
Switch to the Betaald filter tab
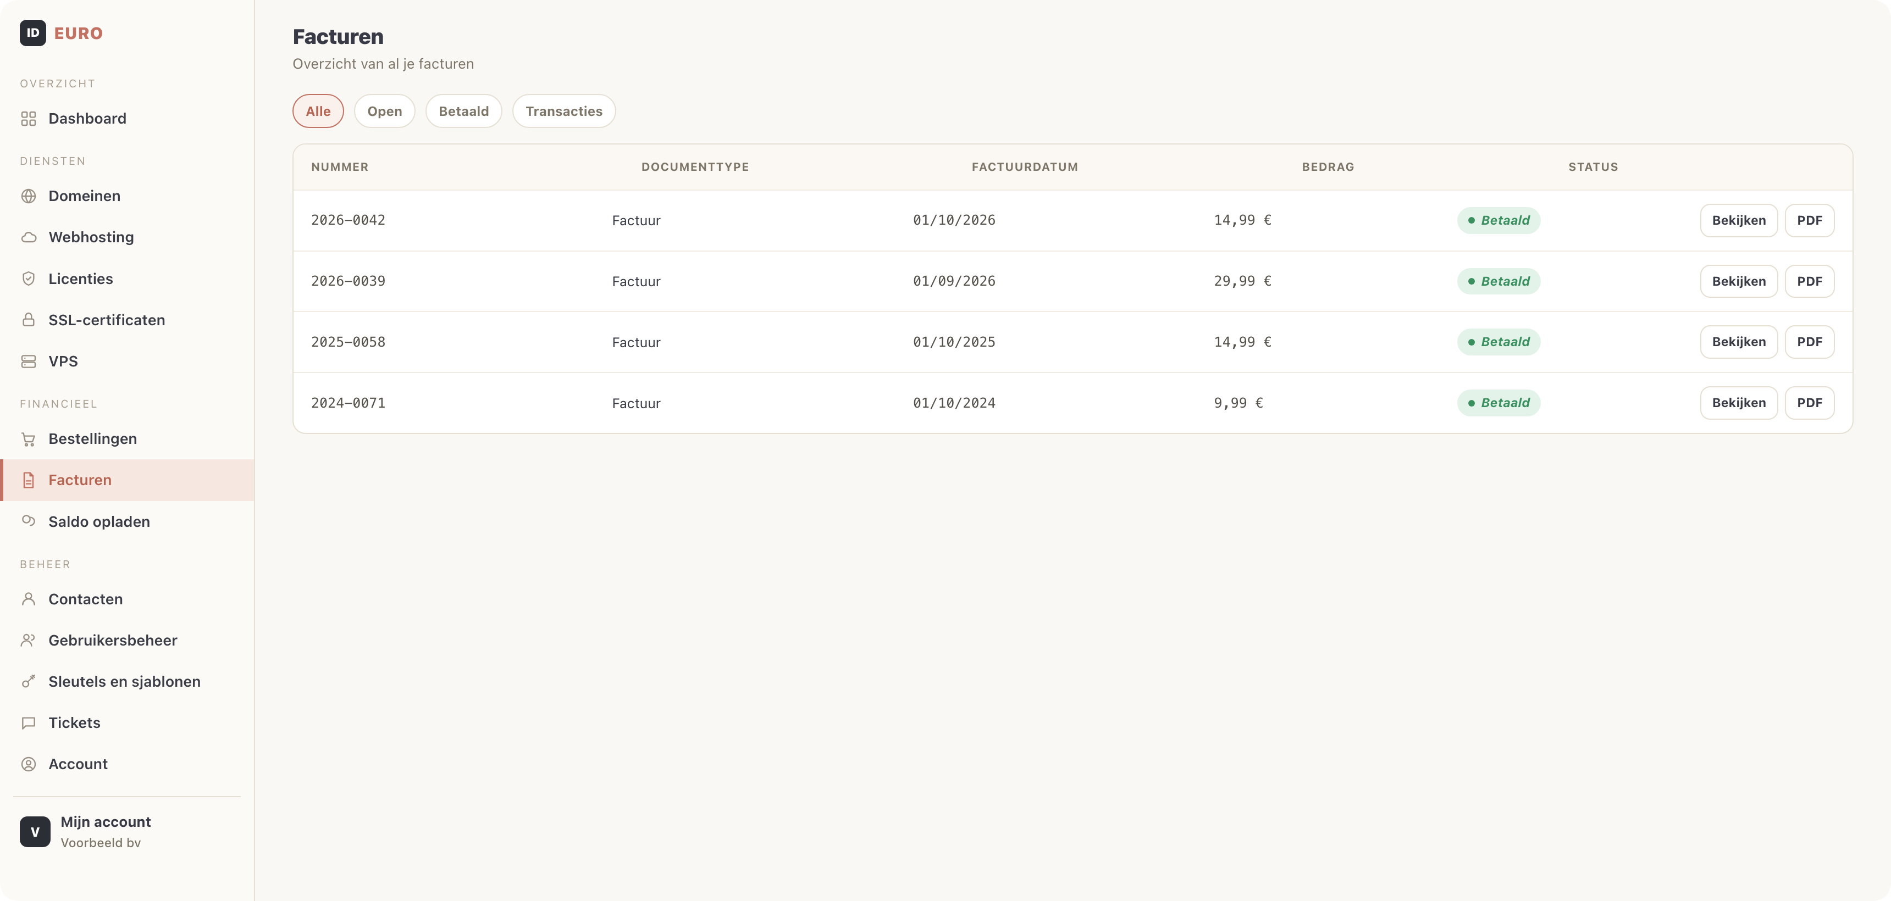464,111
